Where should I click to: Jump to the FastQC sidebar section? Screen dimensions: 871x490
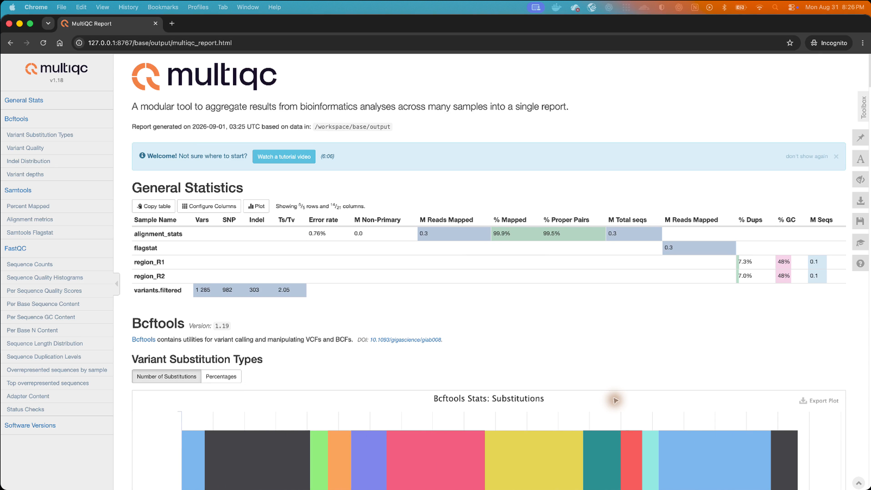15,248
